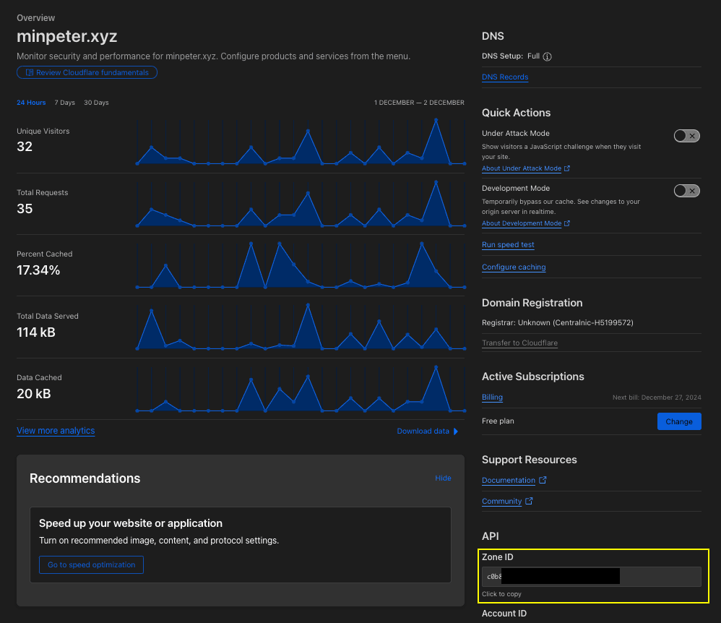721x623 pixels.
Task: Click external link icon beside Documentation
Action: click(x=543, y=480)
